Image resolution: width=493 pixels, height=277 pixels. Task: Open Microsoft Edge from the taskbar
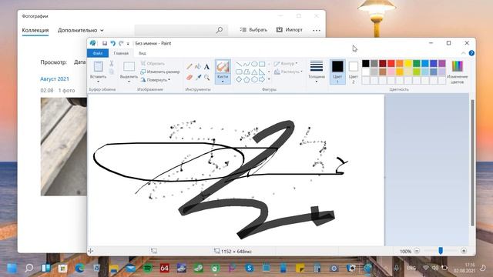pos(79,268)
